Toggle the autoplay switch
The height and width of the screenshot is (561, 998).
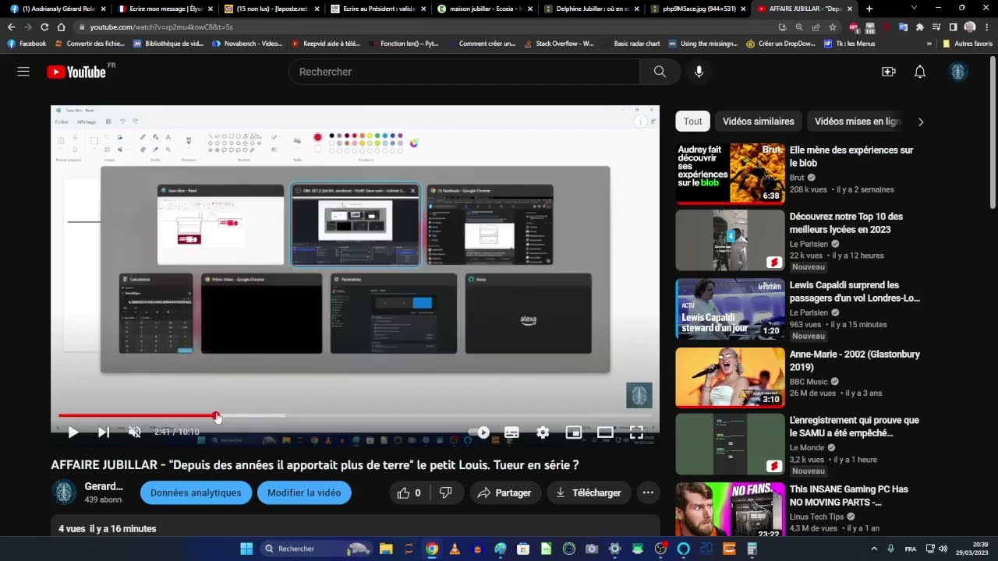click(x=480, y=432)
